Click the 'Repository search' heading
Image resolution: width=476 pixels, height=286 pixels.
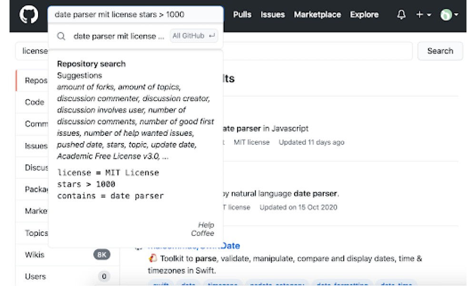pos(91,64)
